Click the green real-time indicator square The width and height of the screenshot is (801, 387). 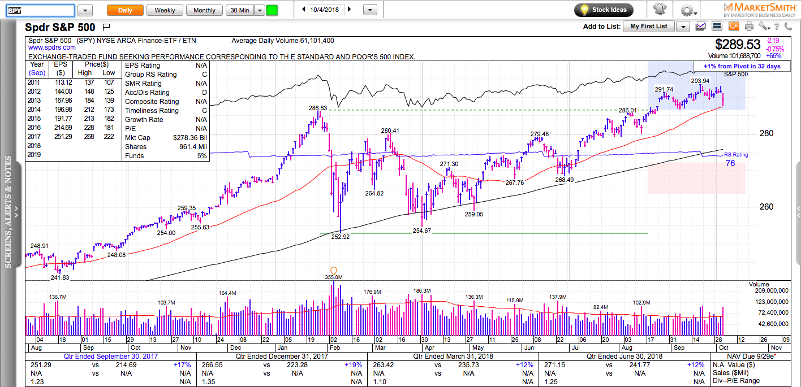pyautogui.click(x=272, y=10)
